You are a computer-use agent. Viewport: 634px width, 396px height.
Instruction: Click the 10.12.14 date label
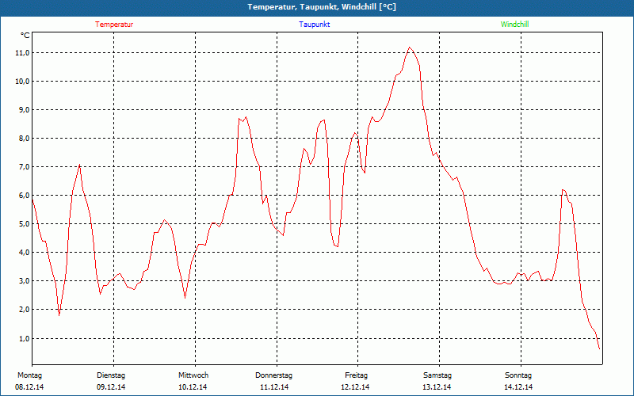[x=193, y=387]
